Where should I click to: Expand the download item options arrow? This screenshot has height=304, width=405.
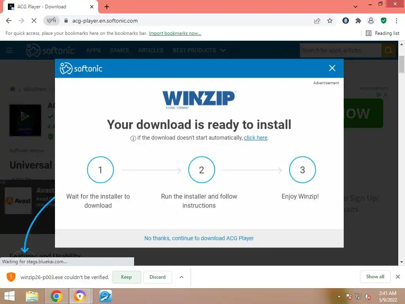(181, 277)
